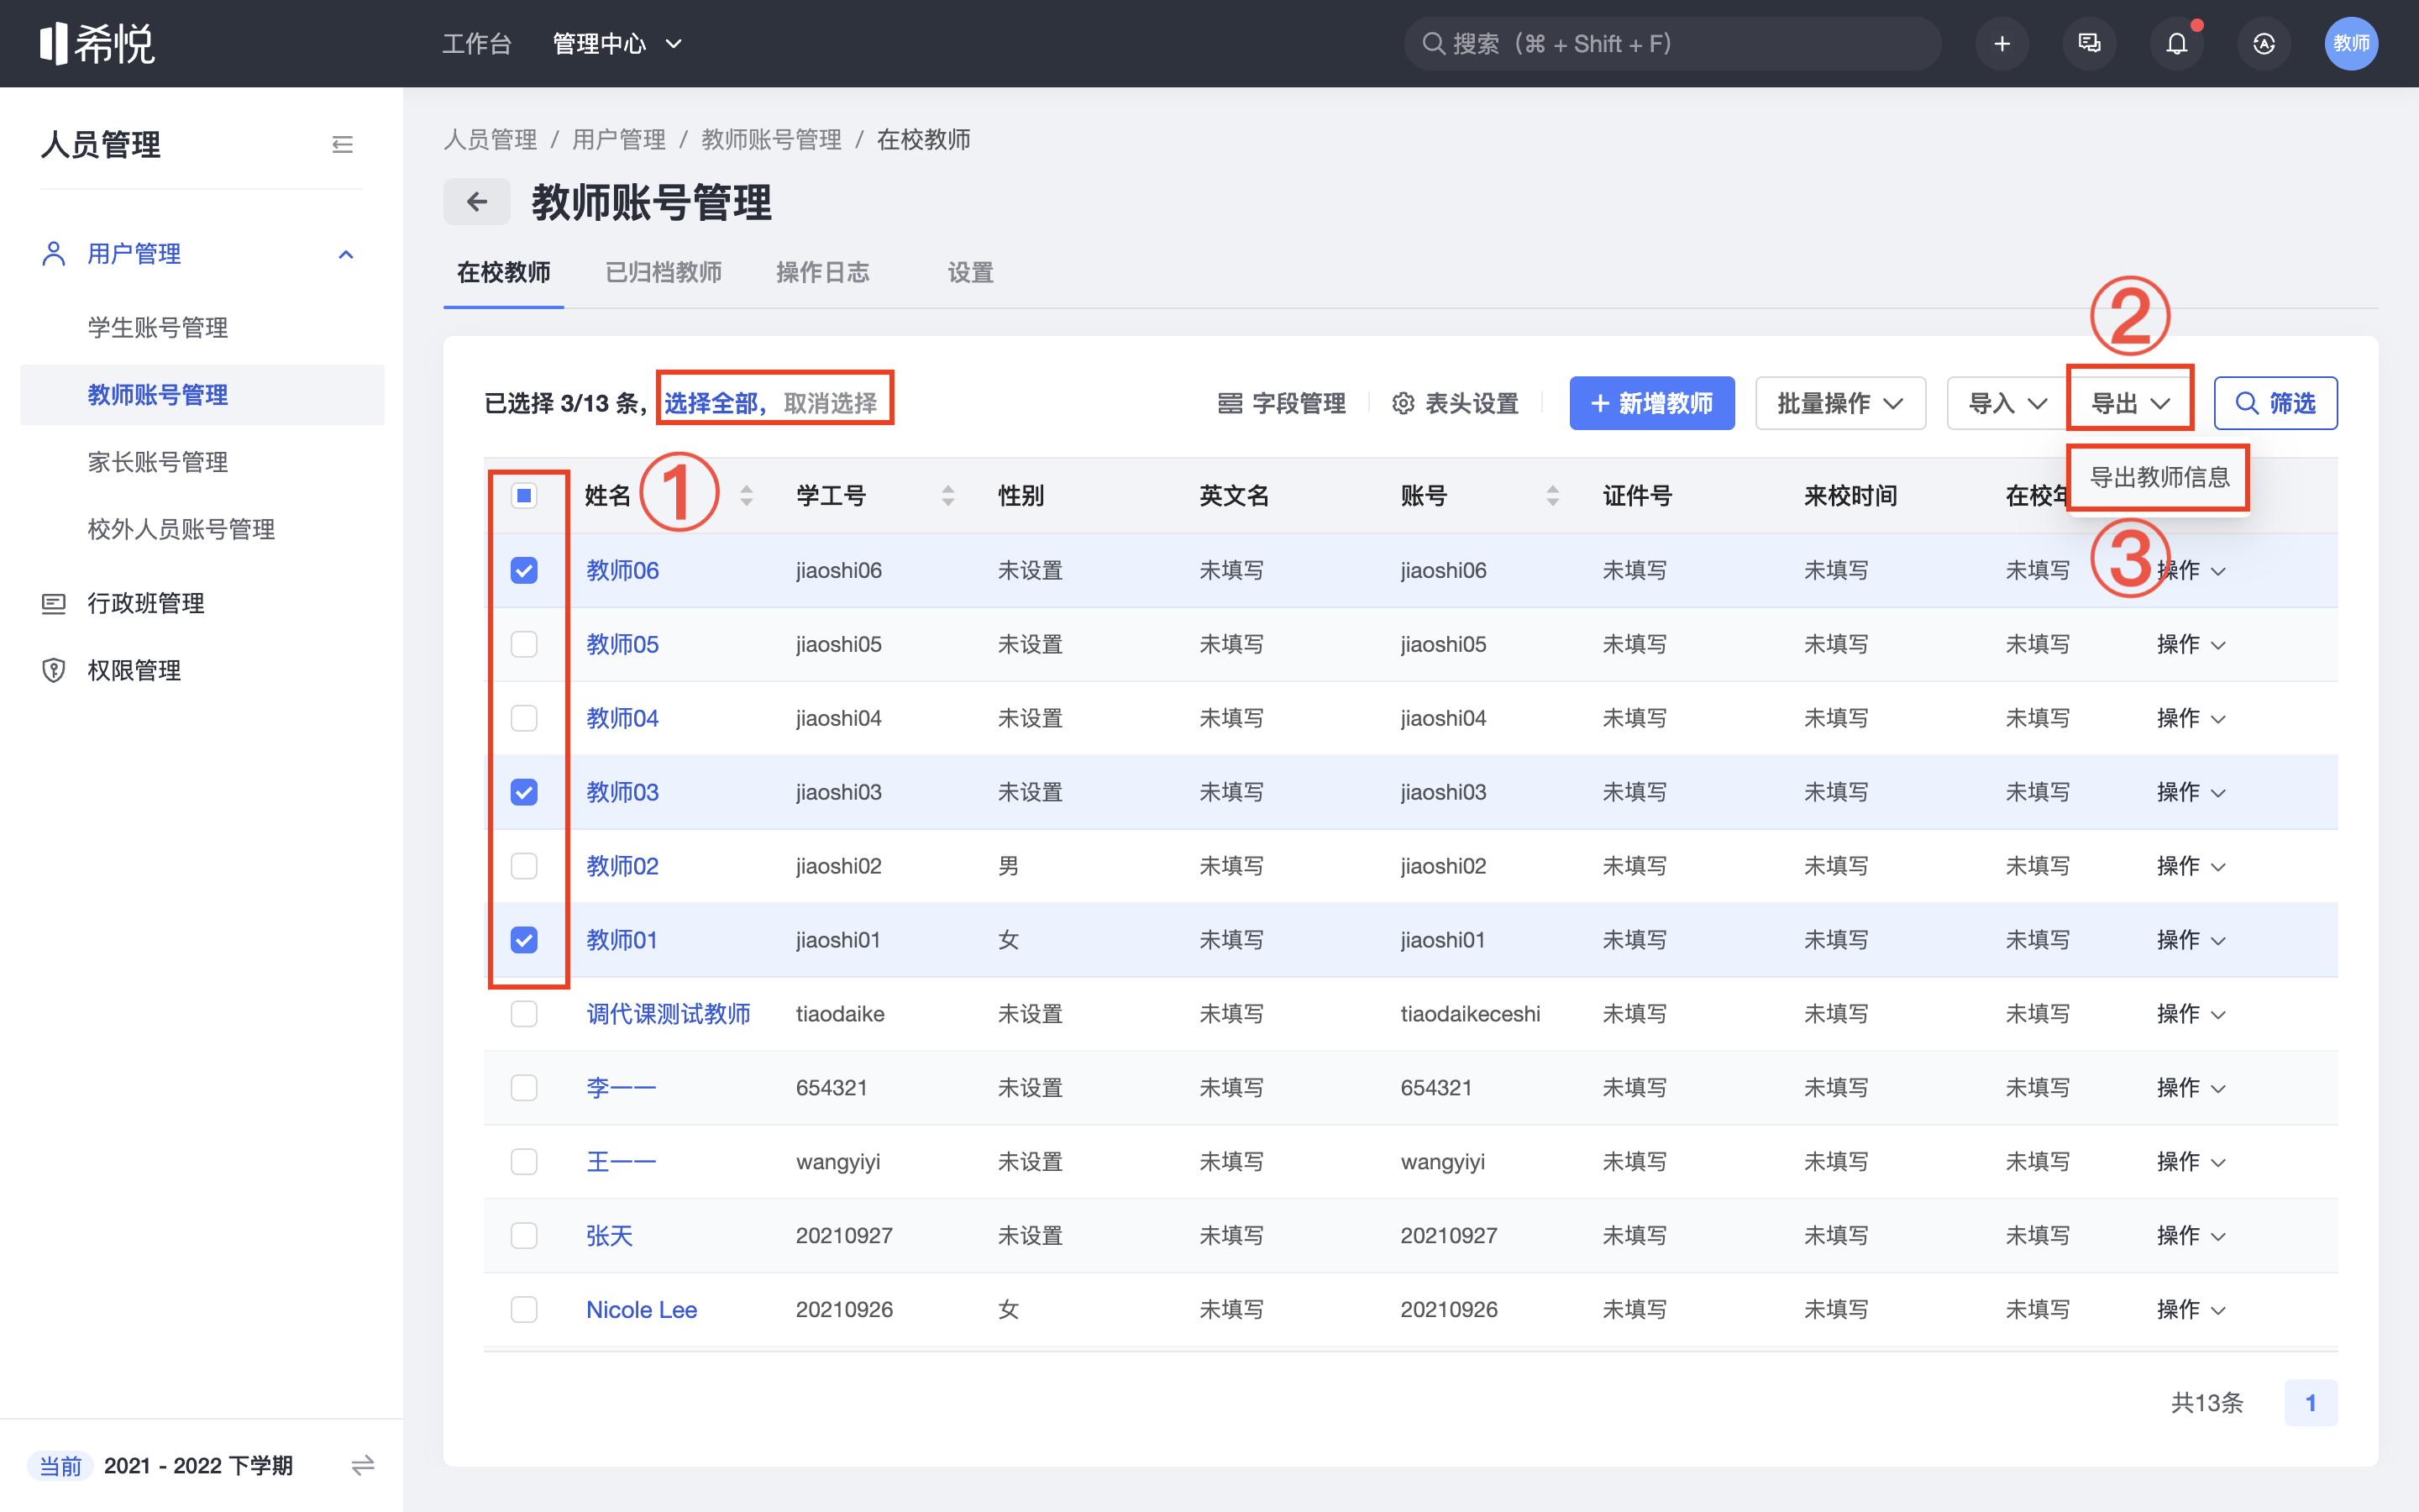Check the 教师04 row checkbox
This screenshot has height=1512, width=2419.
(x=524, y=718)
